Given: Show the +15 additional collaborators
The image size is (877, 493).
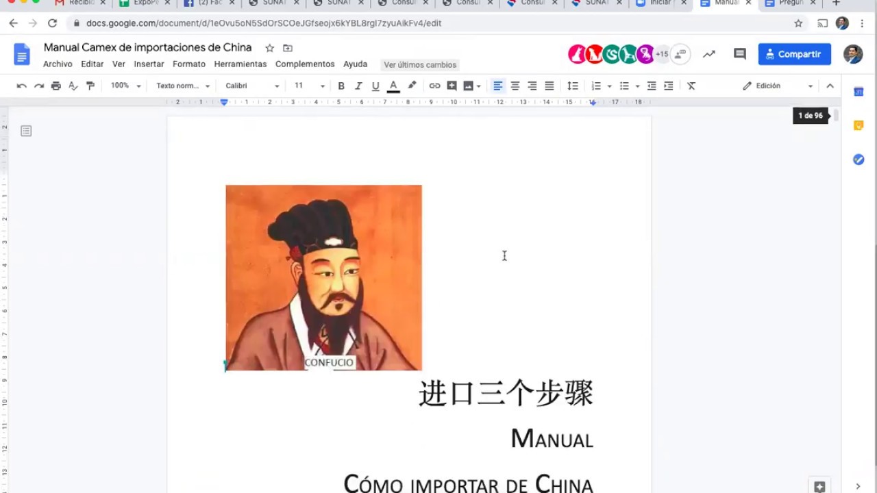Looking at the screenshot, I should coord(662,54).
